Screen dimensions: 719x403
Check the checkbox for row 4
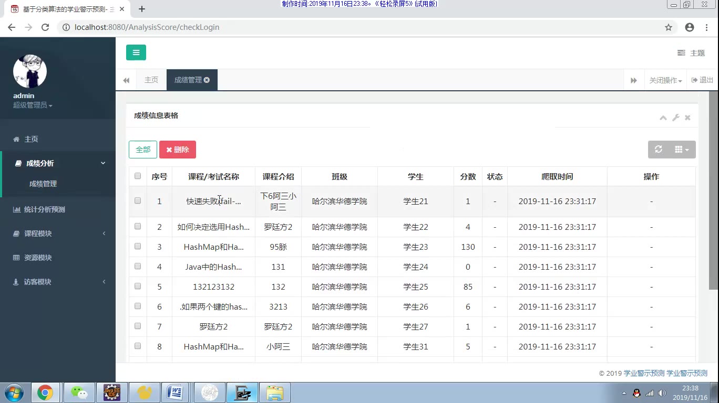pyautogui.click(x=138, y=267)
